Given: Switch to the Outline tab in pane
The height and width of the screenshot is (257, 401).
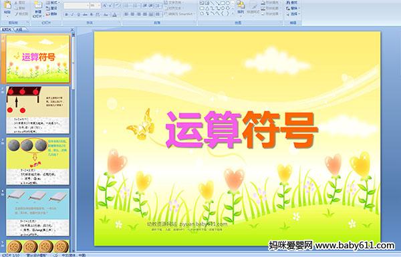Looking at the screenshot, I should [x=19, y=29].
